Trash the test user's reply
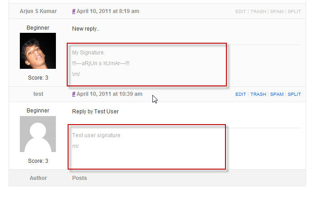 click(x=258, y=94)
